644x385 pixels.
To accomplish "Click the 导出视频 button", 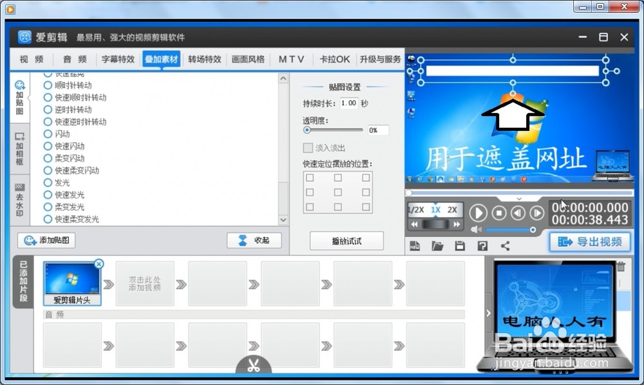I will tap(590, 242).
